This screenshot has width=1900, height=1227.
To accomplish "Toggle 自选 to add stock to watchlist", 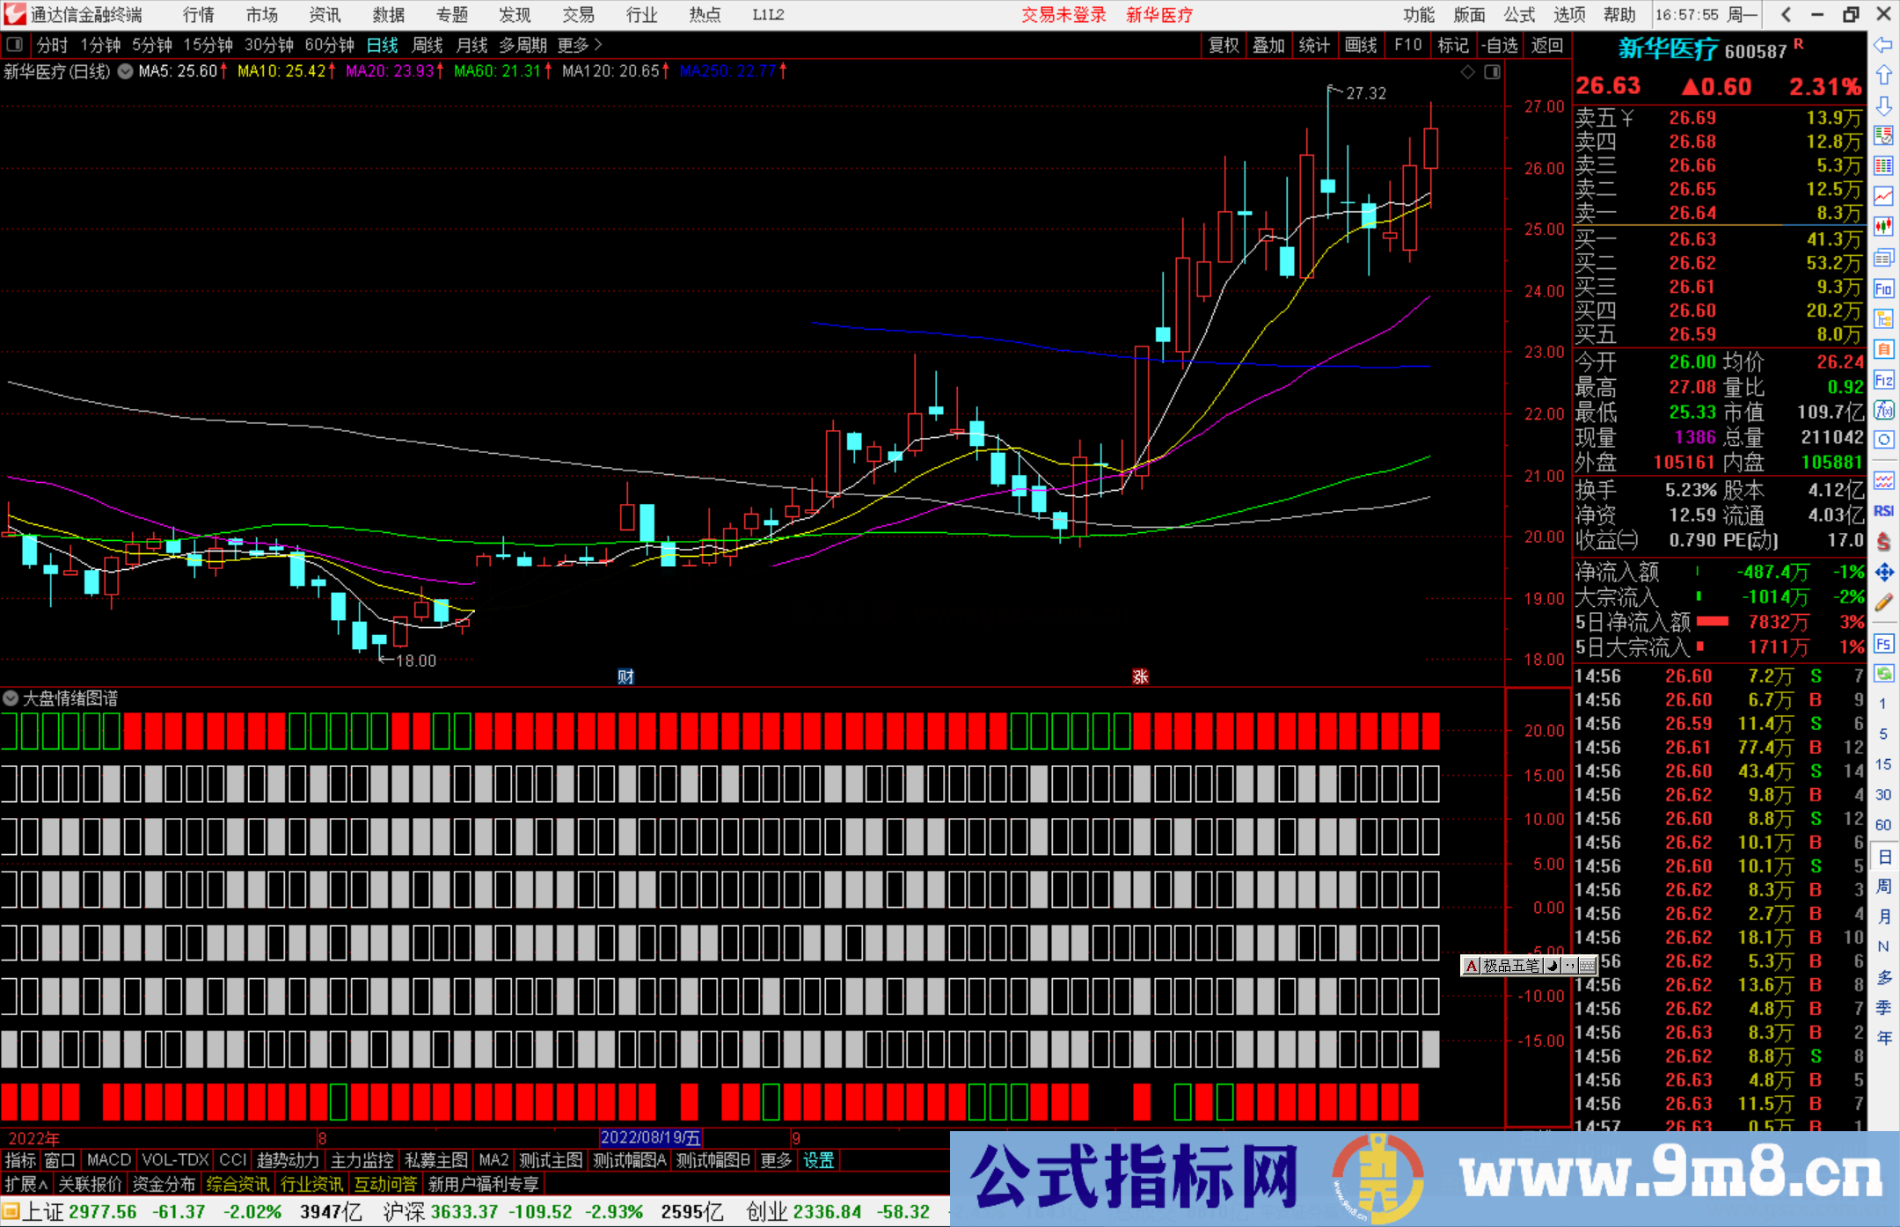I will [1501, 45].
